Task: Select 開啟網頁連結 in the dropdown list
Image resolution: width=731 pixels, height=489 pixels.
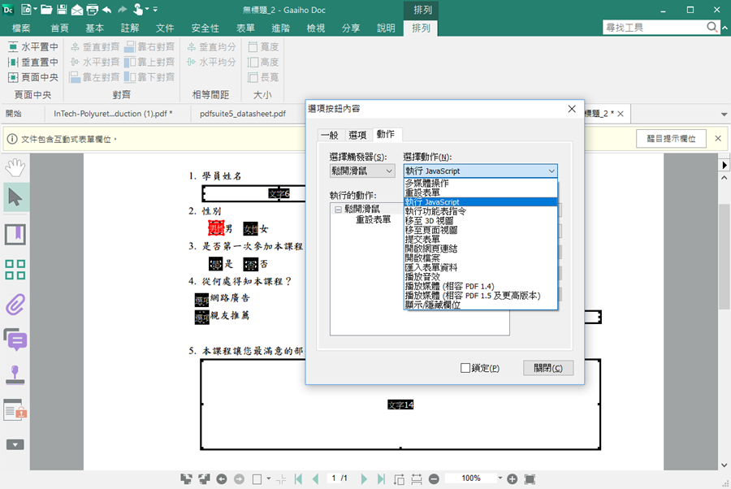Action: 430,248
